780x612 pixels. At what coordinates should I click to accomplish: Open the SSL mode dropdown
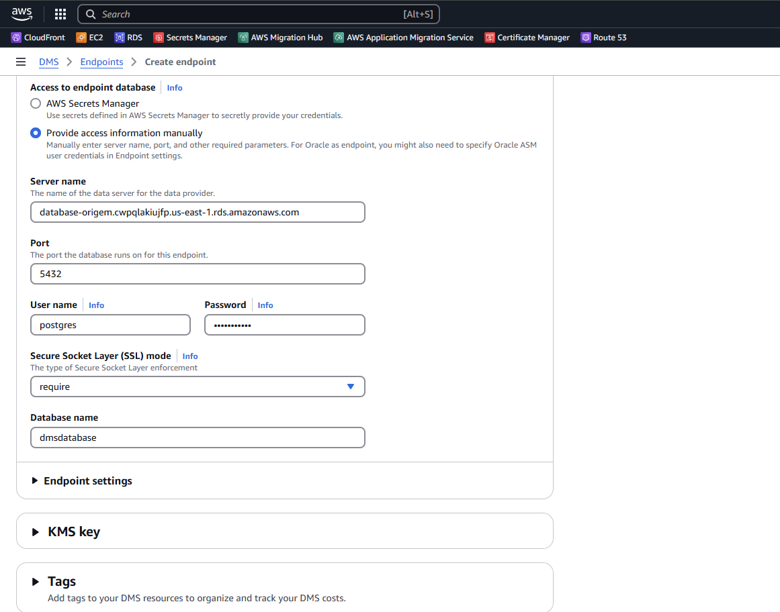click(x=198, y=387)
